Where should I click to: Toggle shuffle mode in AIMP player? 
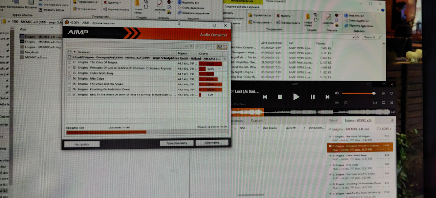391,103
